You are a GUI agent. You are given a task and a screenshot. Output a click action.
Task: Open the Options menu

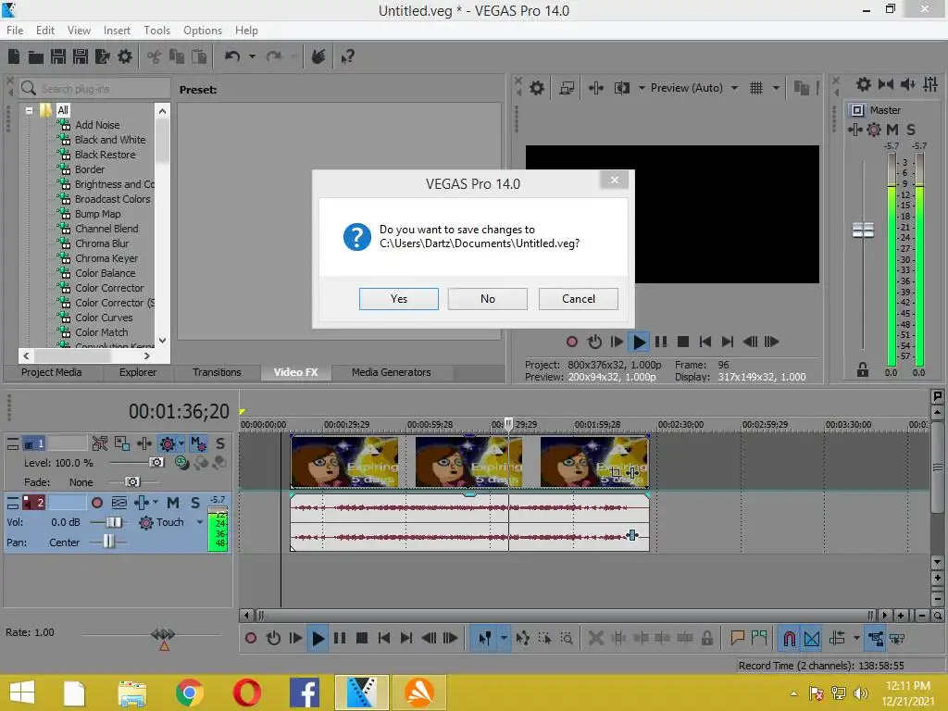pyautogui.click(x=203, y=31)
